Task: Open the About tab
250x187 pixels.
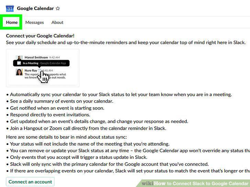Action: pyautogui.click(x=57, y=22)
